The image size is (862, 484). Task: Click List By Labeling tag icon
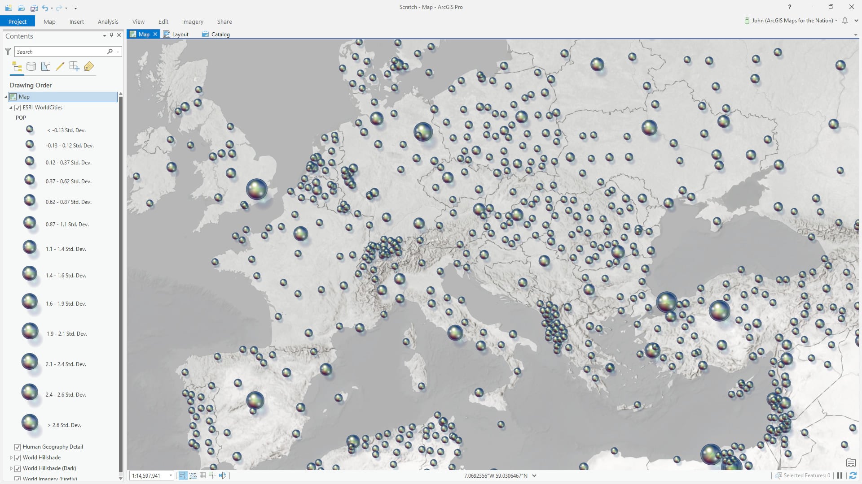tap(89, 67)
